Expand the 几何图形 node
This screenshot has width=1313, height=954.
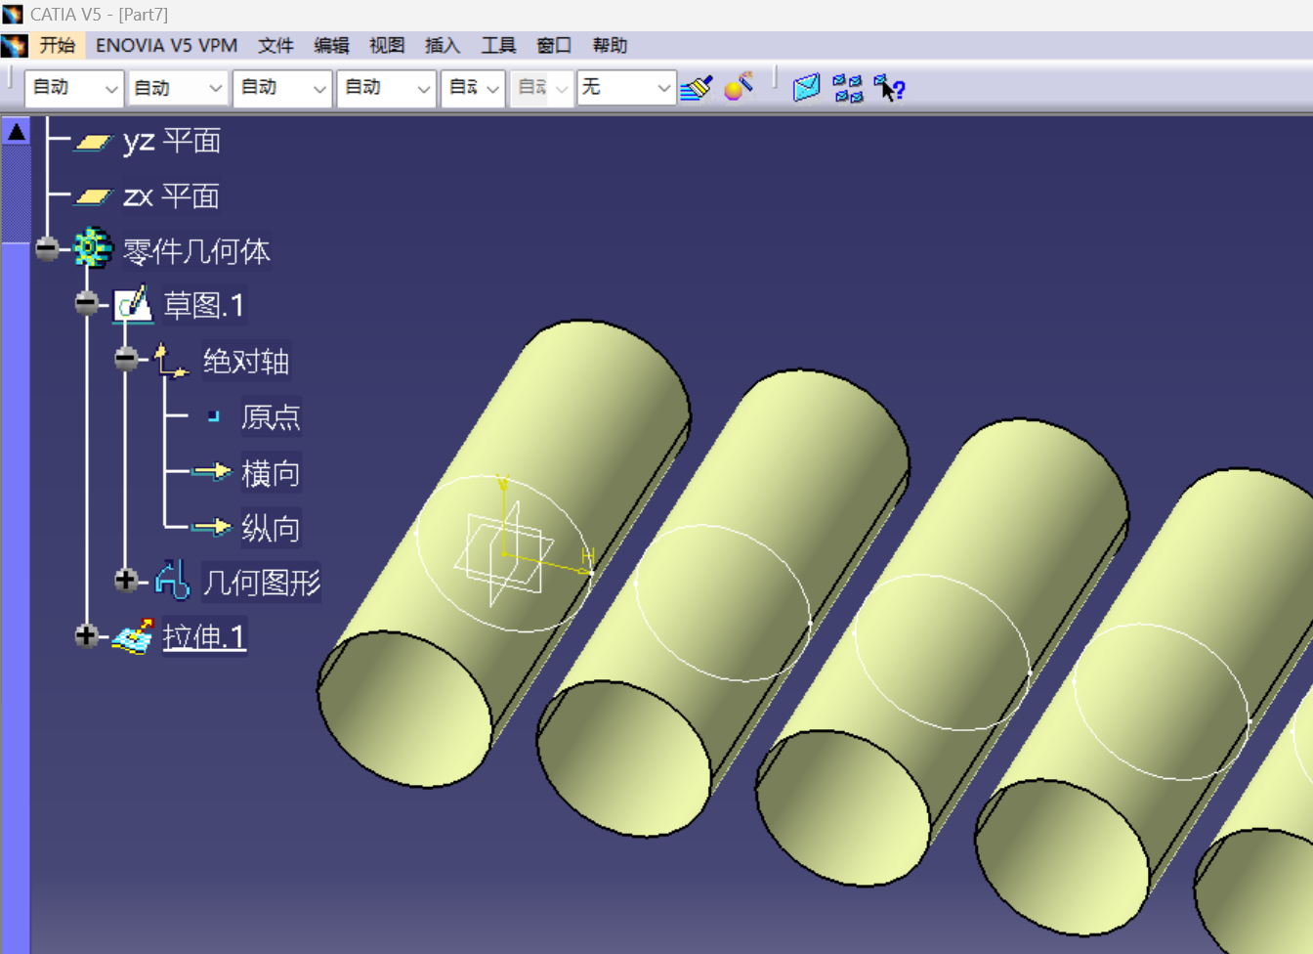(x=125, y=581)
